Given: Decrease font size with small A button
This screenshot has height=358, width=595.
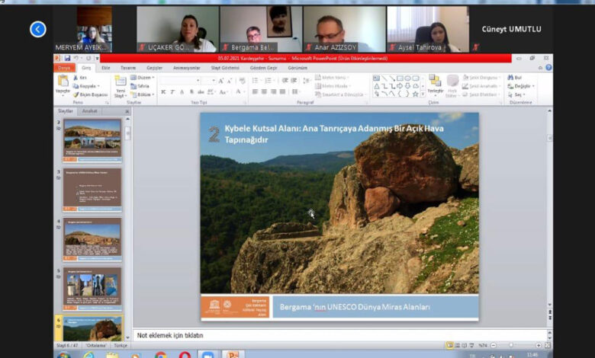Looking at the screenshot, I should pos(230,81).
